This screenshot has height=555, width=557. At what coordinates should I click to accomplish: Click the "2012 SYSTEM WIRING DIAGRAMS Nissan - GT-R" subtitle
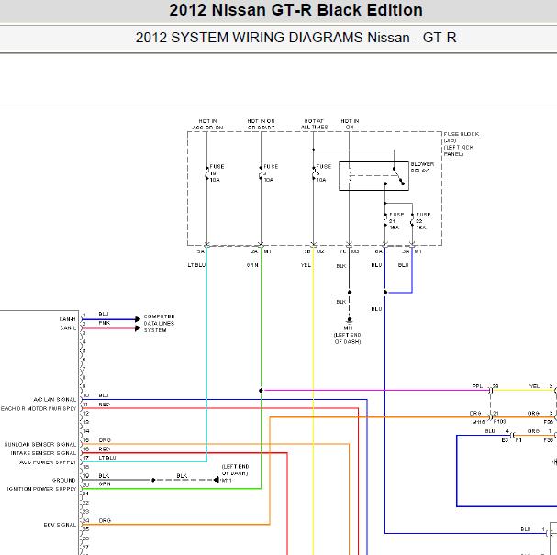(x=295, y=38)
